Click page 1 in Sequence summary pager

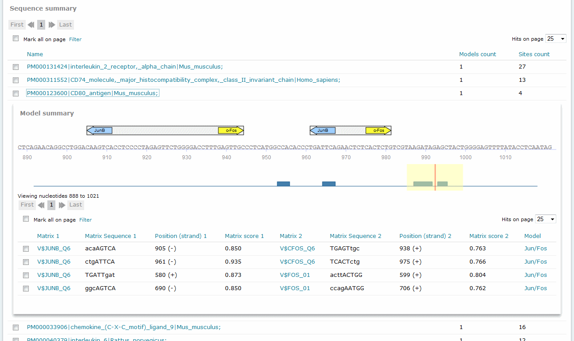coord(41,25)
